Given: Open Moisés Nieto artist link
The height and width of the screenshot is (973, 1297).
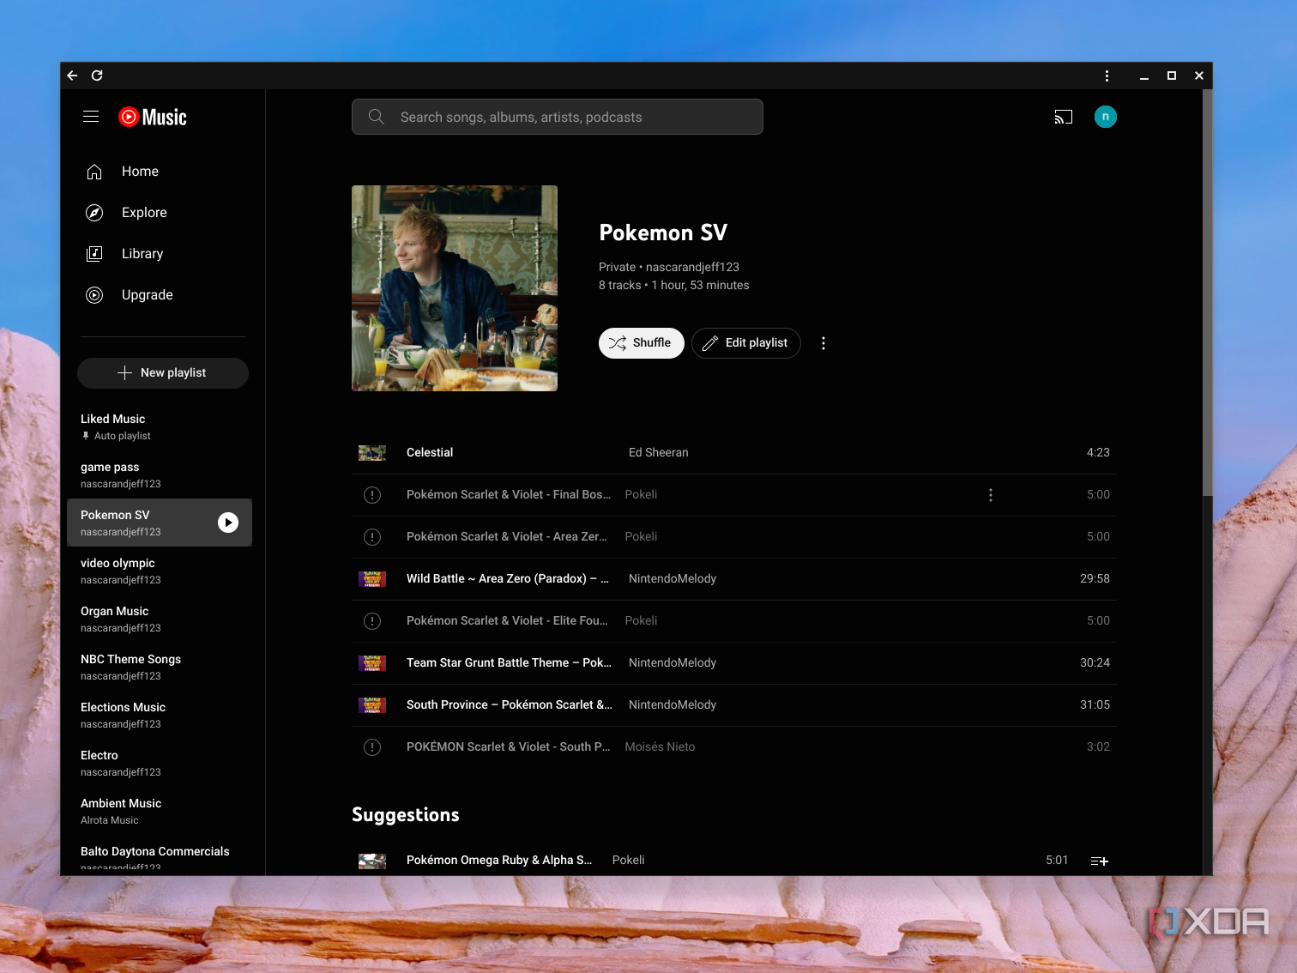Looking at the screenshot, I should [x=660, y=746].
